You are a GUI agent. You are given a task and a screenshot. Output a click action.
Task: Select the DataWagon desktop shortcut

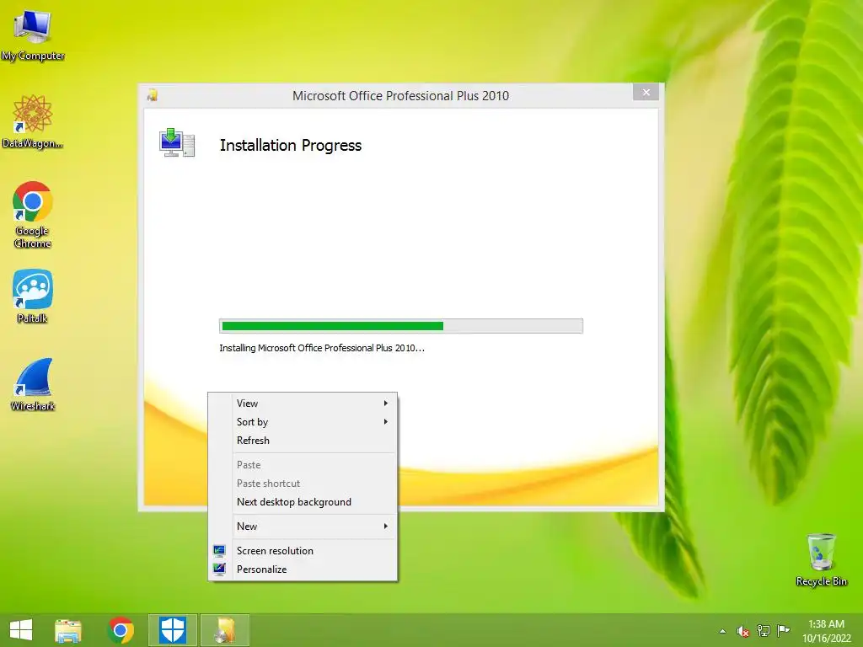coord(33,121)
